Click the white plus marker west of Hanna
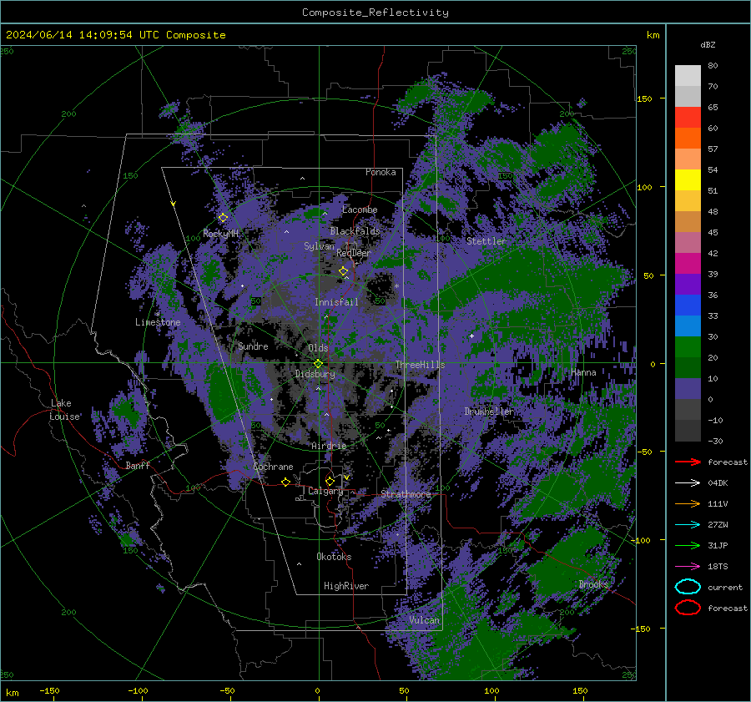This screenshot has width=751, height=702. pos(471,336)
